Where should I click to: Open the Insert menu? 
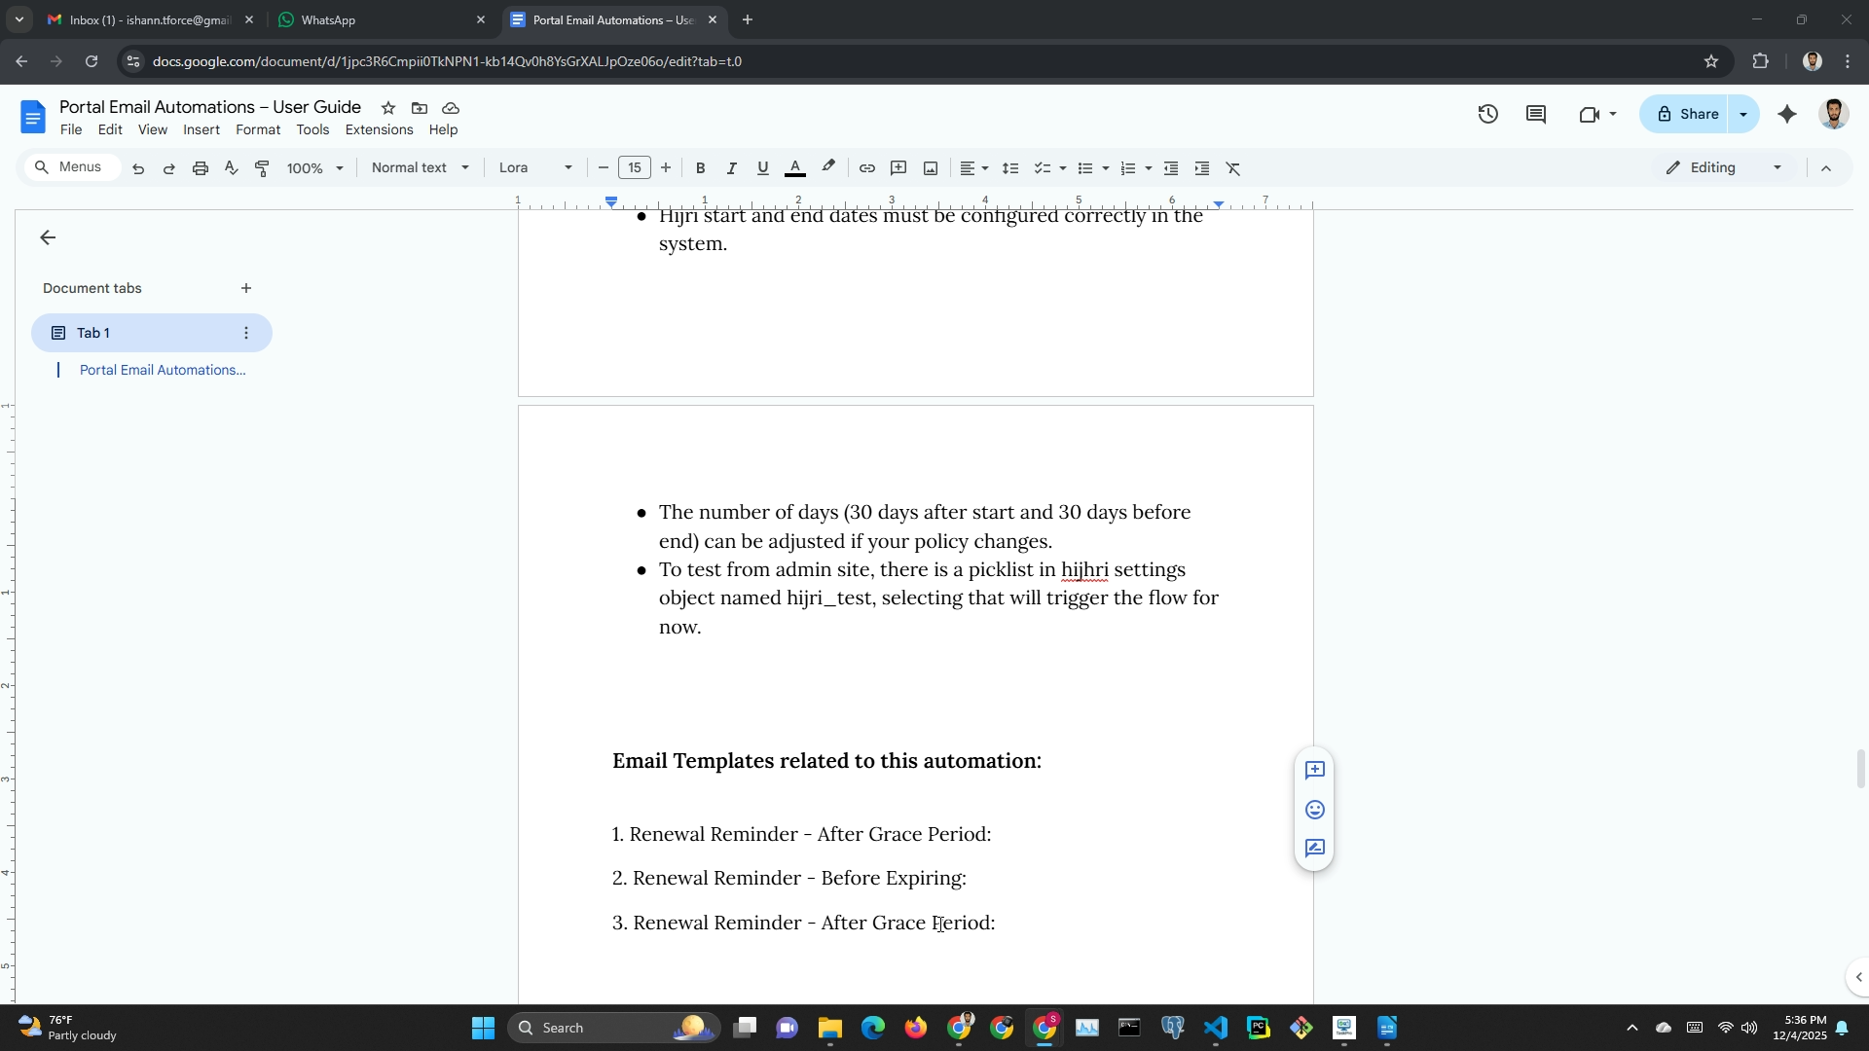pos(201,129)
